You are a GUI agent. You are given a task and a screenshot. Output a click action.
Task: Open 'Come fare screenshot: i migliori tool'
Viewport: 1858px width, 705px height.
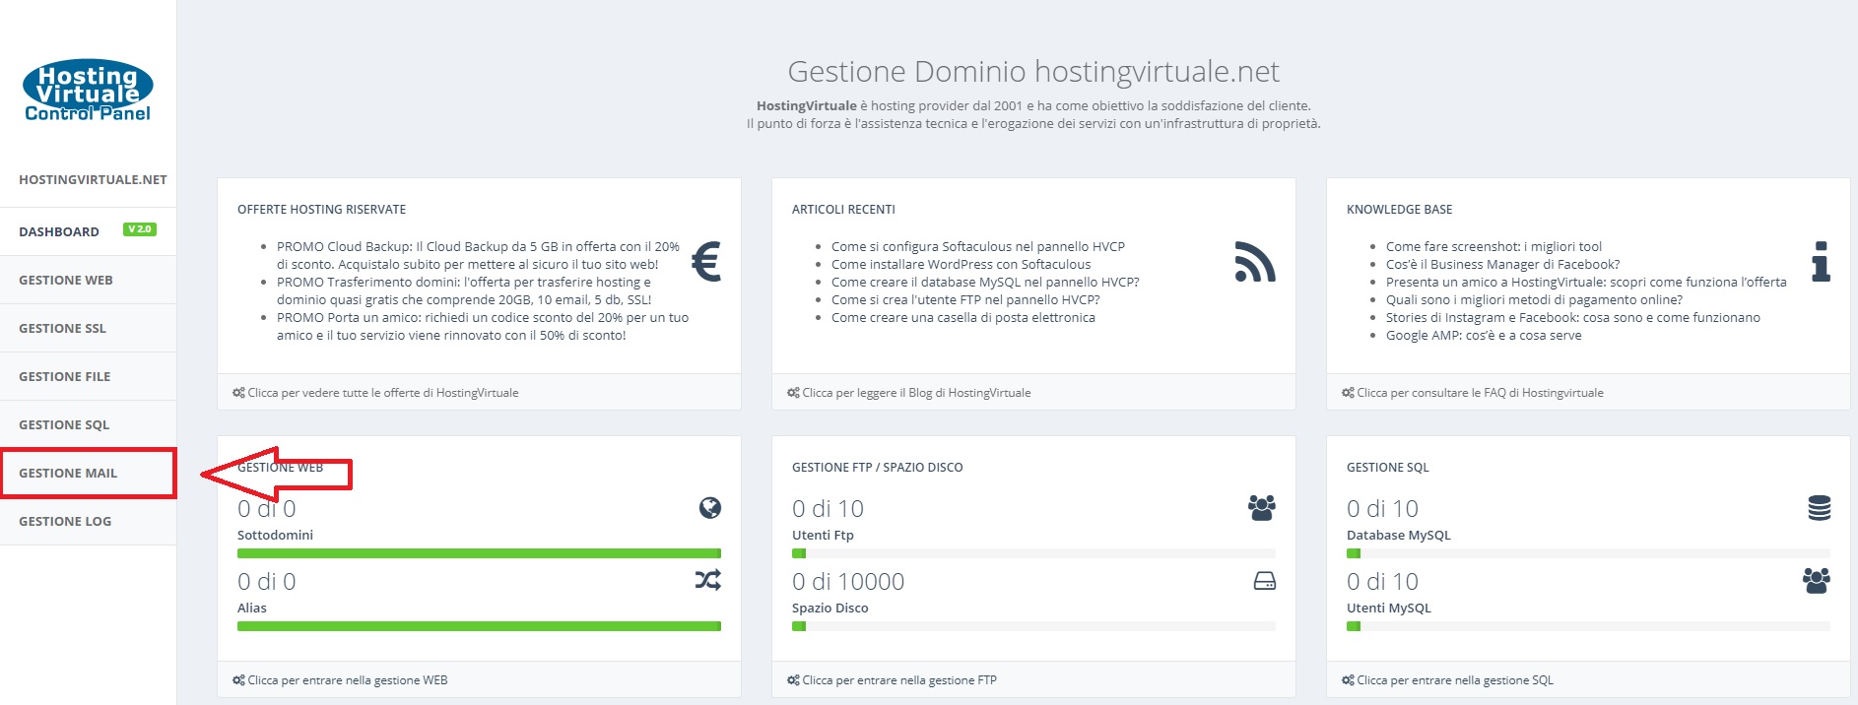coord(1493,246)
